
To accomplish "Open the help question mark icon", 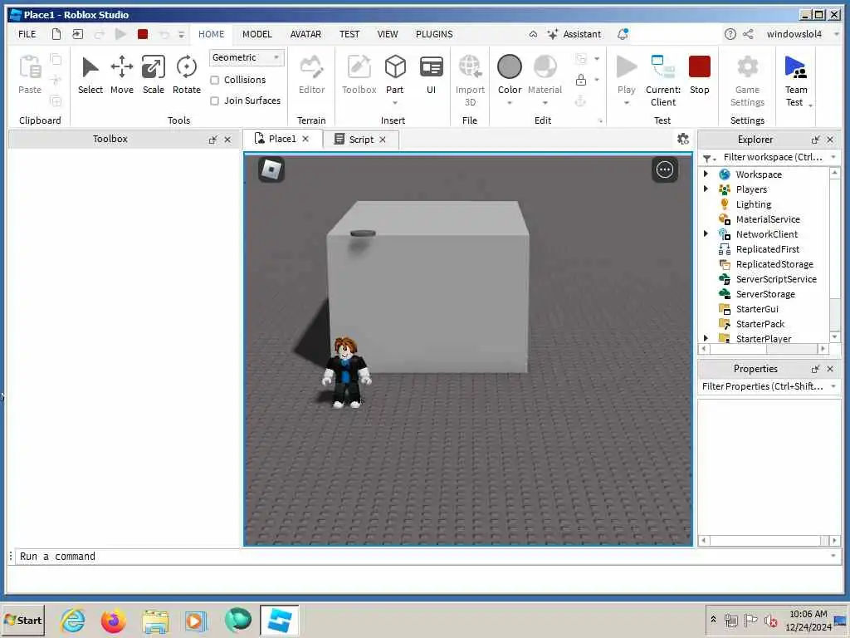I will 730,34.
